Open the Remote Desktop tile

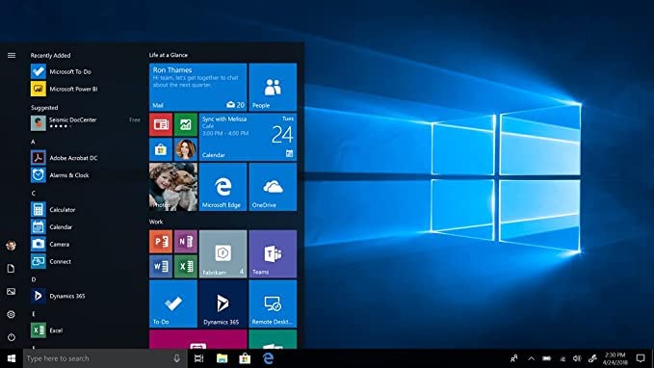(273, 303)
